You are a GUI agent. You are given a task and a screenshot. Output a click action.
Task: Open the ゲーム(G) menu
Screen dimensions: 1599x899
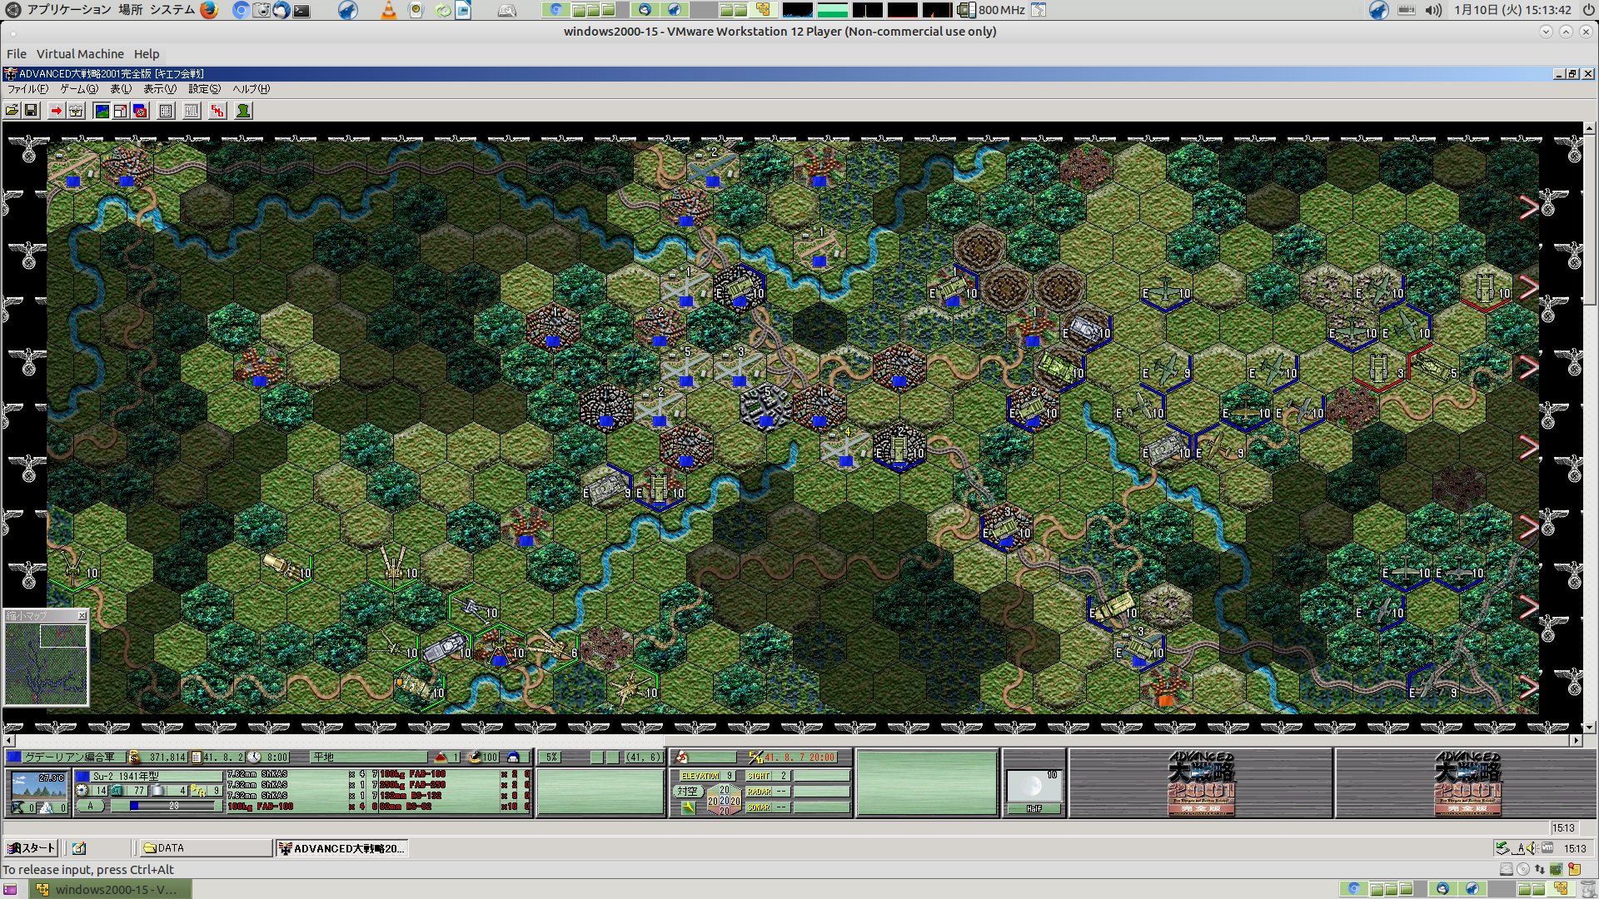coord(79,89)
